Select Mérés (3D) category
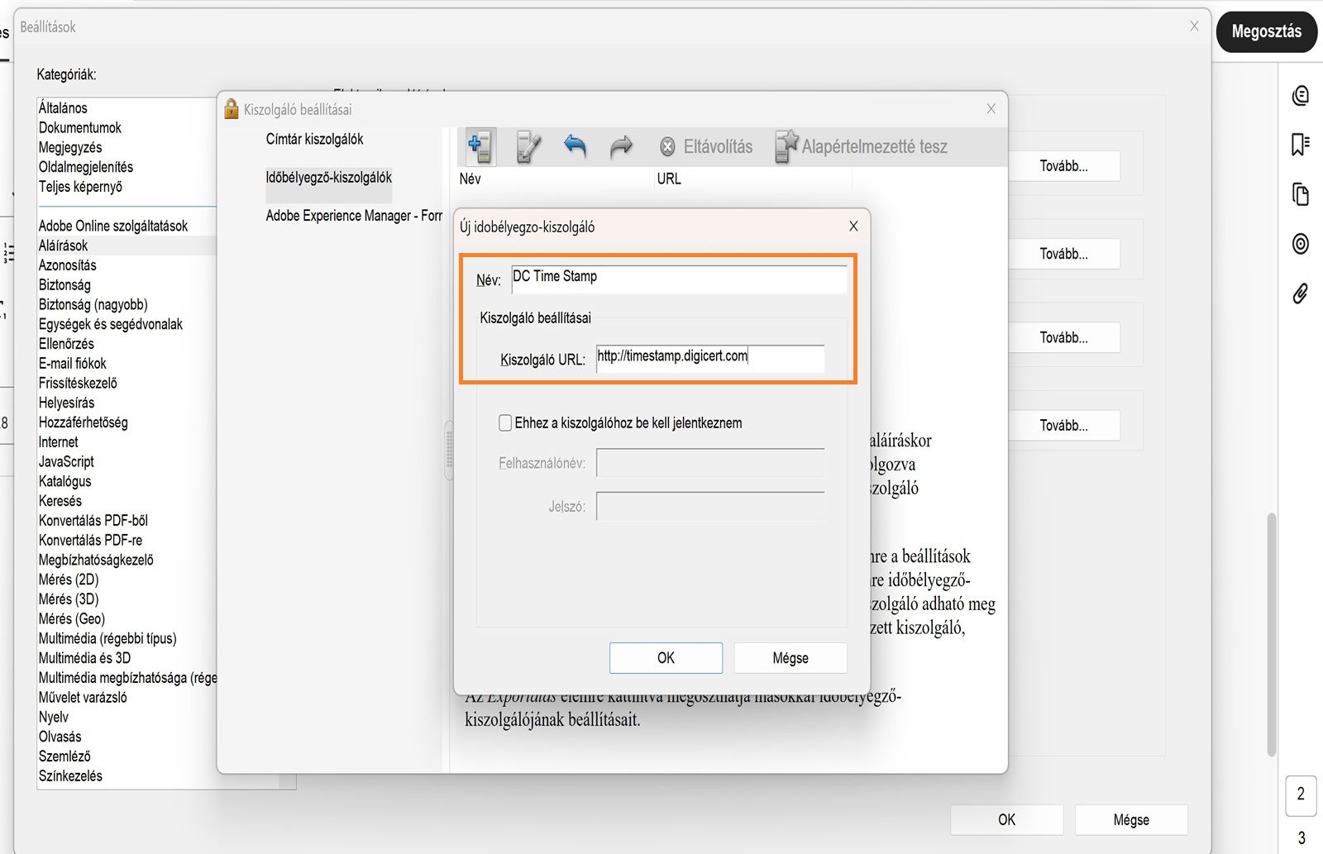 pos(69,599)
